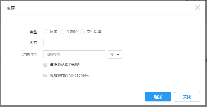Tick the 忽略源站的no-cache头 checkbox
Viewport: 207px width, 107px height.
tap(45, 75)
